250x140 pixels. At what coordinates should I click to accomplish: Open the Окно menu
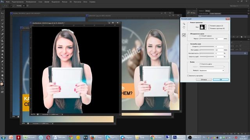click(x=85, y=2)
